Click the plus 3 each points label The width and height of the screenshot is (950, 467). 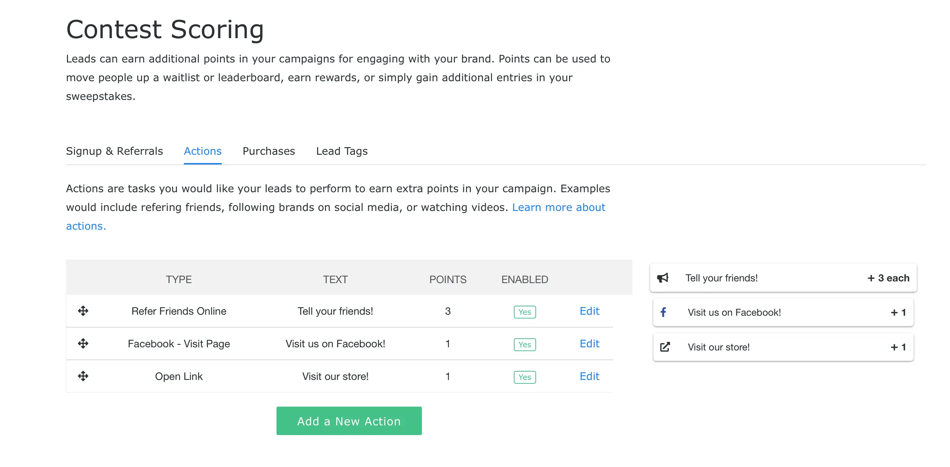point(888,278)
